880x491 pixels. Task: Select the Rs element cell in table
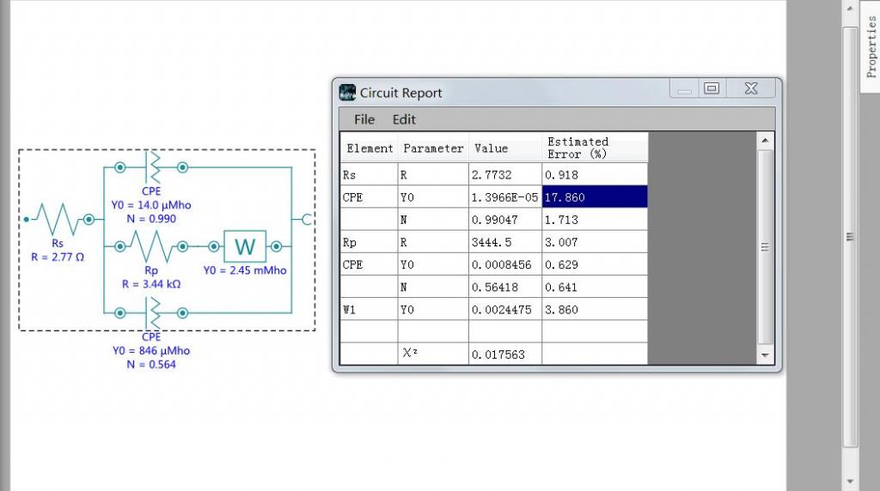click(370, 174)
